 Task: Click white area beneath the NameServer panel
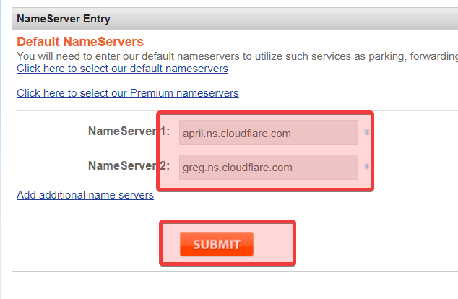217,286
